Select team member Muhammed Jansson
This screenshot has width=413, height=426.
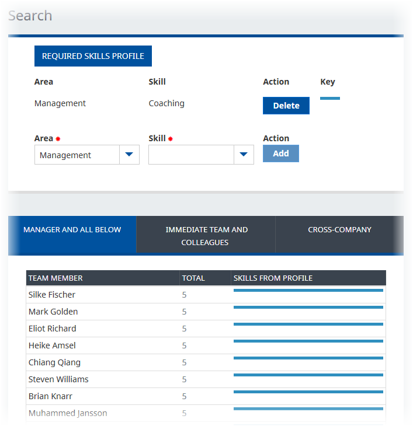click(68, 413)
